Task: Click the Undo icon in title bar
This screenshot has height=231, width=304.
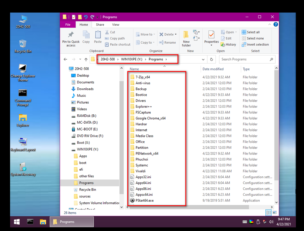Action: [x=86, y=17]
